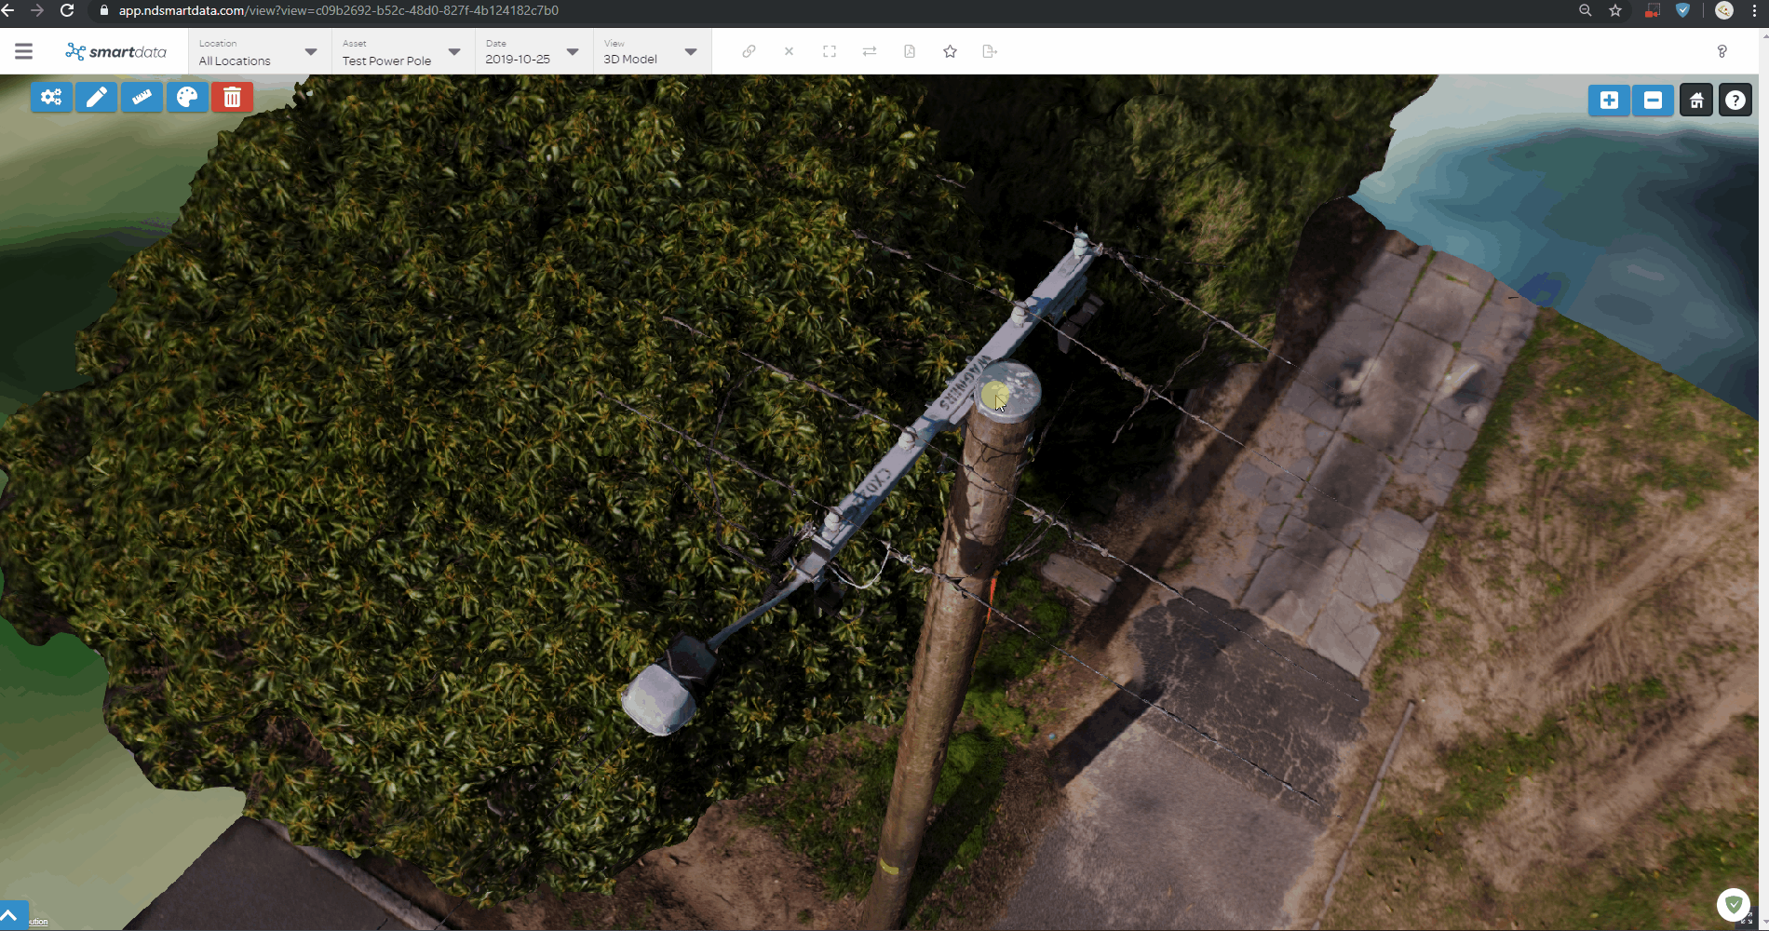Open the viewer help question mark button
Viewport: 1769px width, 931px height.
pyautogui.click(x=1735, y=101)
